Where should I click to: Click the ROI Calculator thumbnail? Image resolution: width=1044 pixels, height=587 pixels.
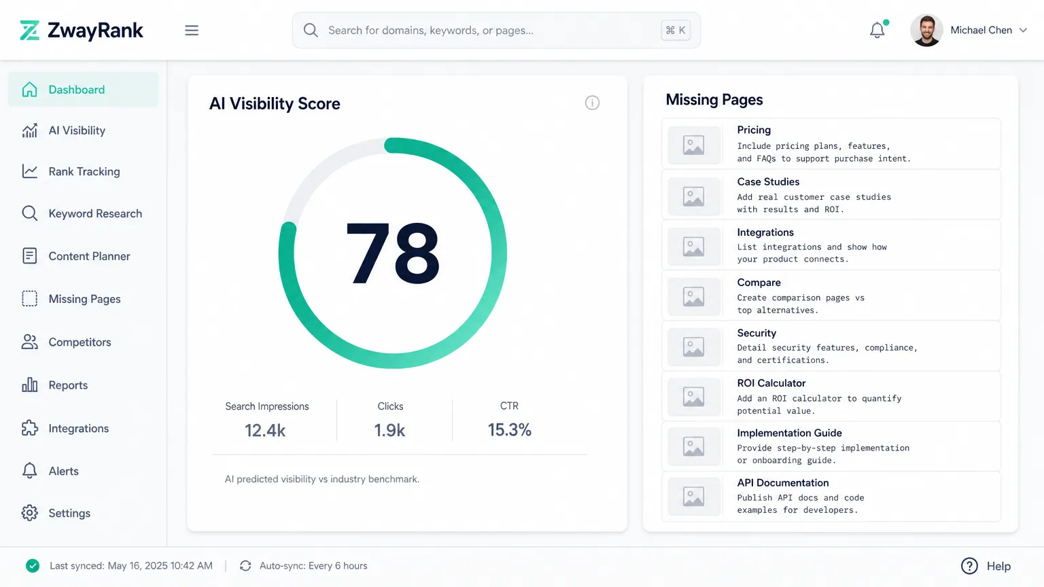coord(694,397)
